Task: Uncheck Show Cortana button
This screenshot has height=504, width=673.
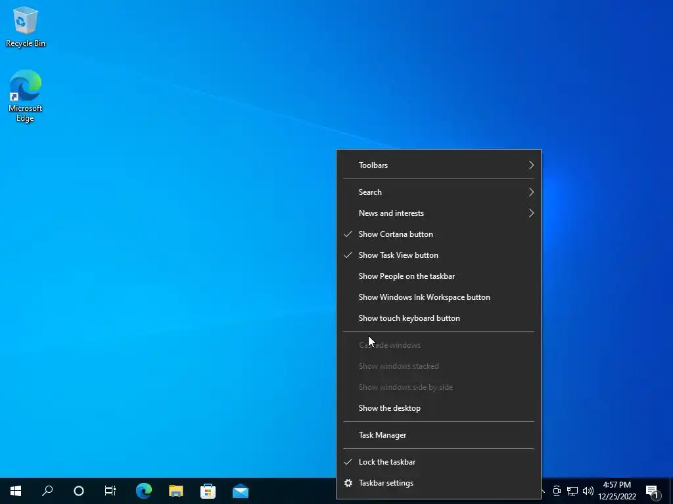Action: coord(438,234)
